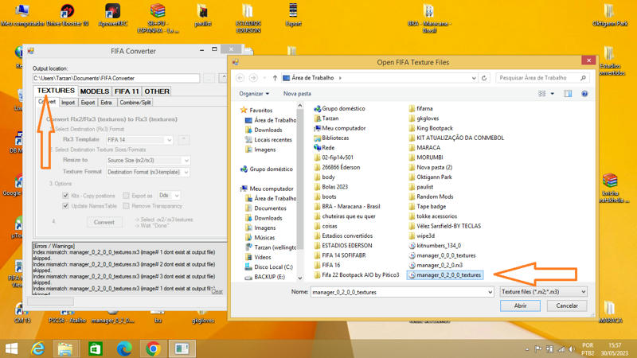Click the volume icon in system tray
Viewport: 637px width, 358px height.
[x=571, y=349]
